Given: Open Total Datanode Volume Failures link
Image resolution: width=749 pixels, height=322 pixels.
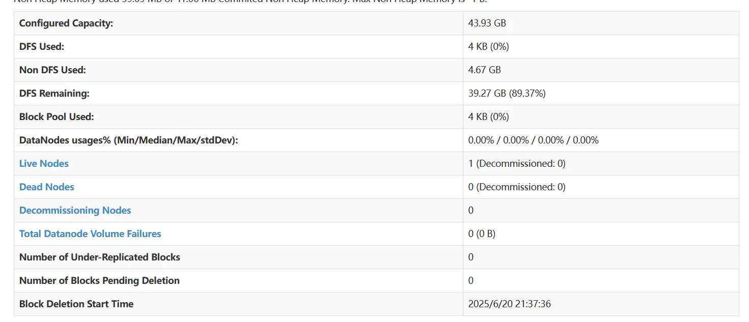Looking at the screenshot, I should point(90,233).
